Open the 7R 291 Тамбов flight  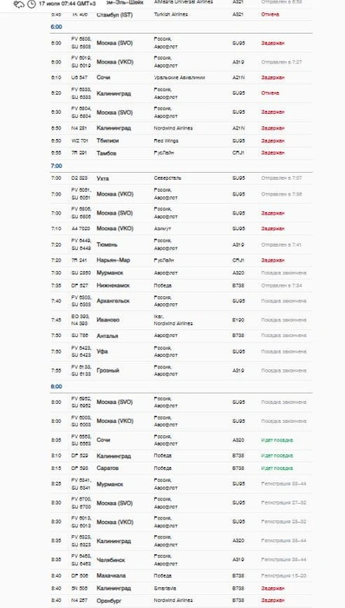point(181,153)
